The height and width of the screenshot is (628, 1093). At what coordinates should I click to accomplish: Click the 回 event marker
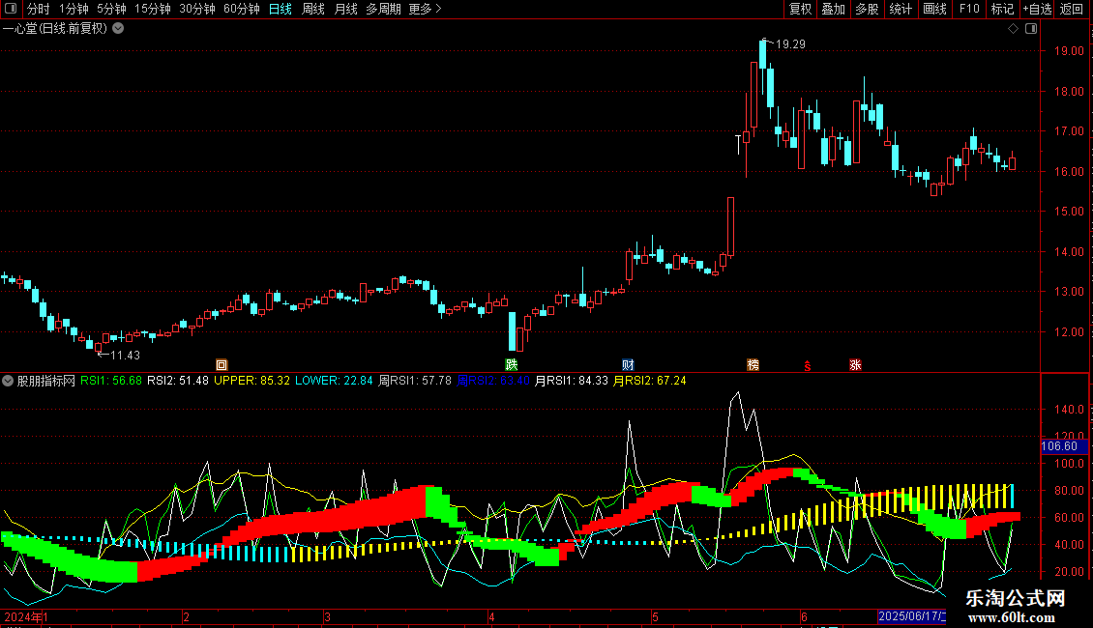pyautogui.click(x=222, y=365)
